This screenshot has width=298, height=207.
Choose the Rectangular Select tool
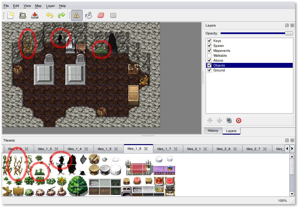pos(113,15)
